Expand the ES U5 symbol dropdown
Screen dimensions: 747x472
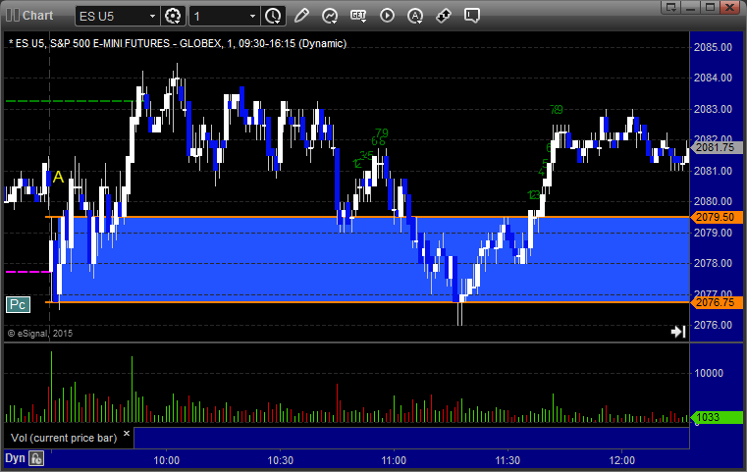pos(152,17)
